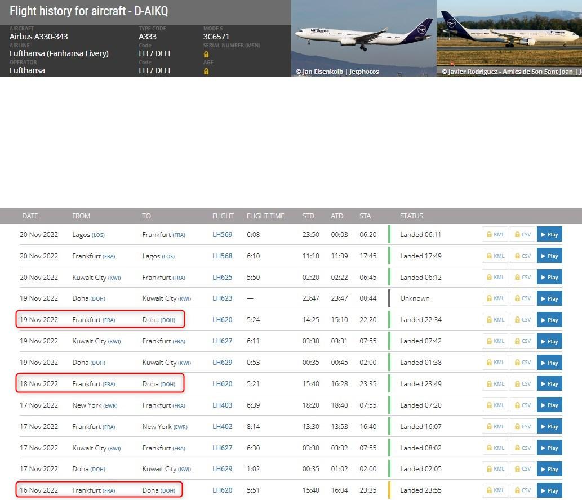
Task: Download CSV for flight LH568
Action: pyautogui.click(x=523, y=256)
